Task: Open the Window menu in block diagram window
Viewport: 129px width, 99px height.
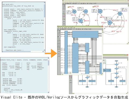Action: (x=72, y=28)
